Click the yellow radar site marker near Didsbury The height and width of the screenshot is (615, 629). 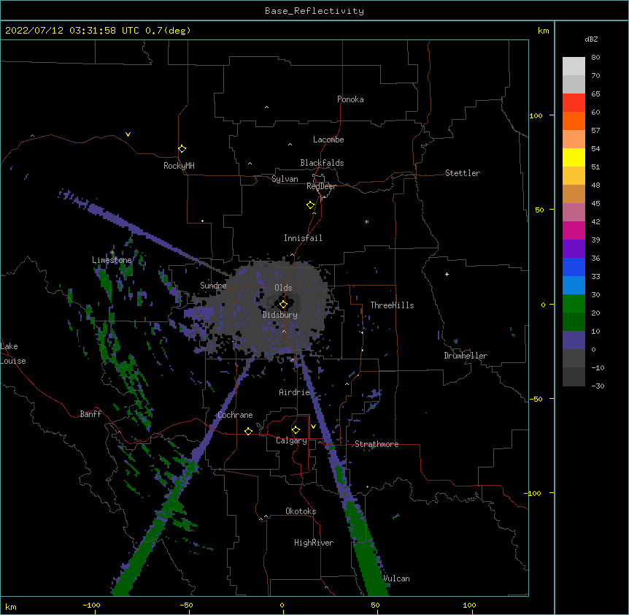[x=283, y=305]
